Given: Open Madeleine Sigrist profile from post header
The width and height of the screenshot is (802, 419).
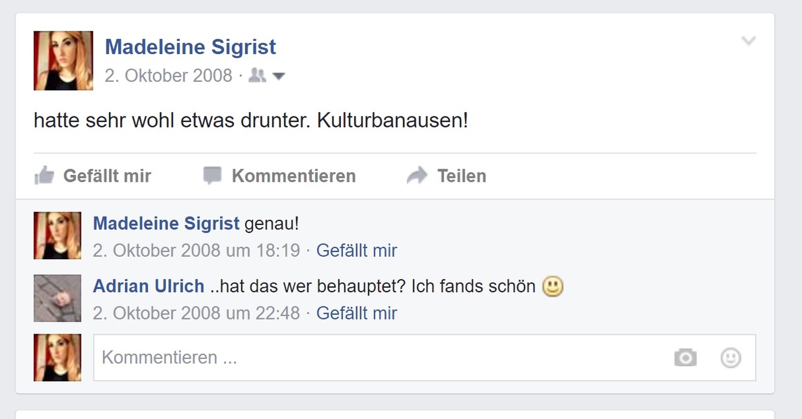Looking at the screenshot, I should [x=191, y=47].
